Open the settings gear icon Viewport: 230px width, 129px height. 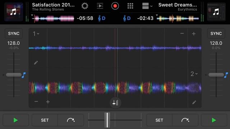click(85, 6)
